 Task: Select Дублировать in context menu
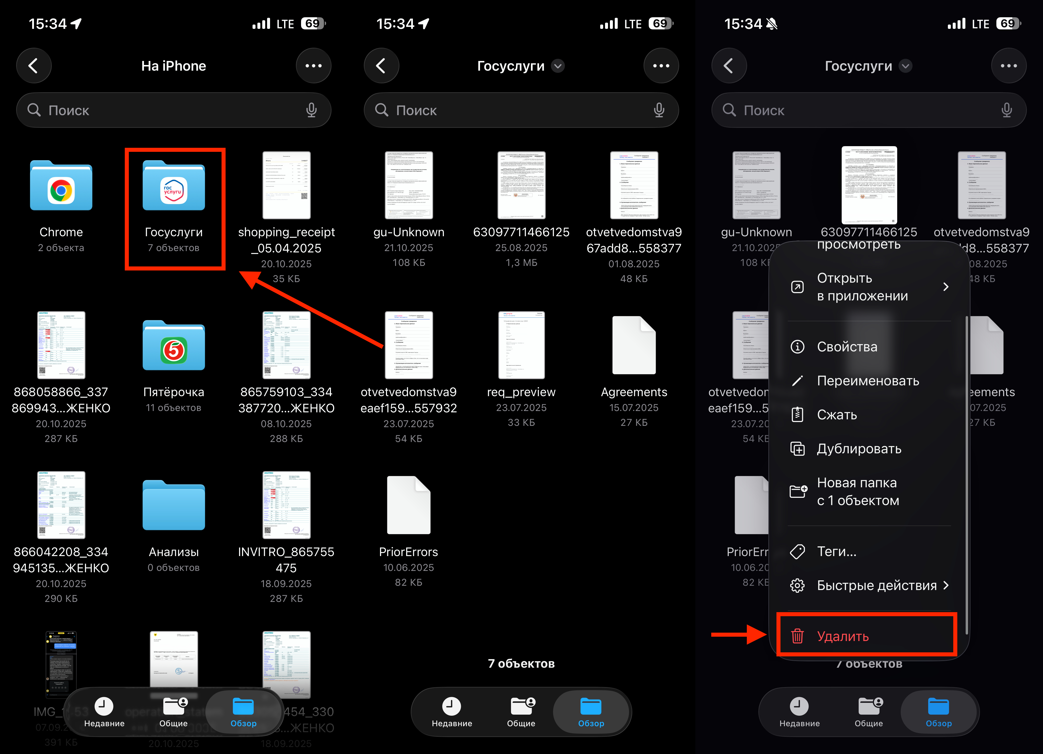[859, 448]
